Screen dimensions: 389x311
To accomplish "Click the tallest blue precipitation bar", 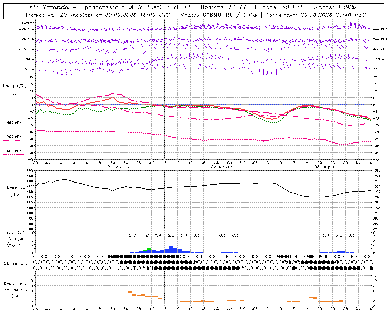I will click(171, 249).
